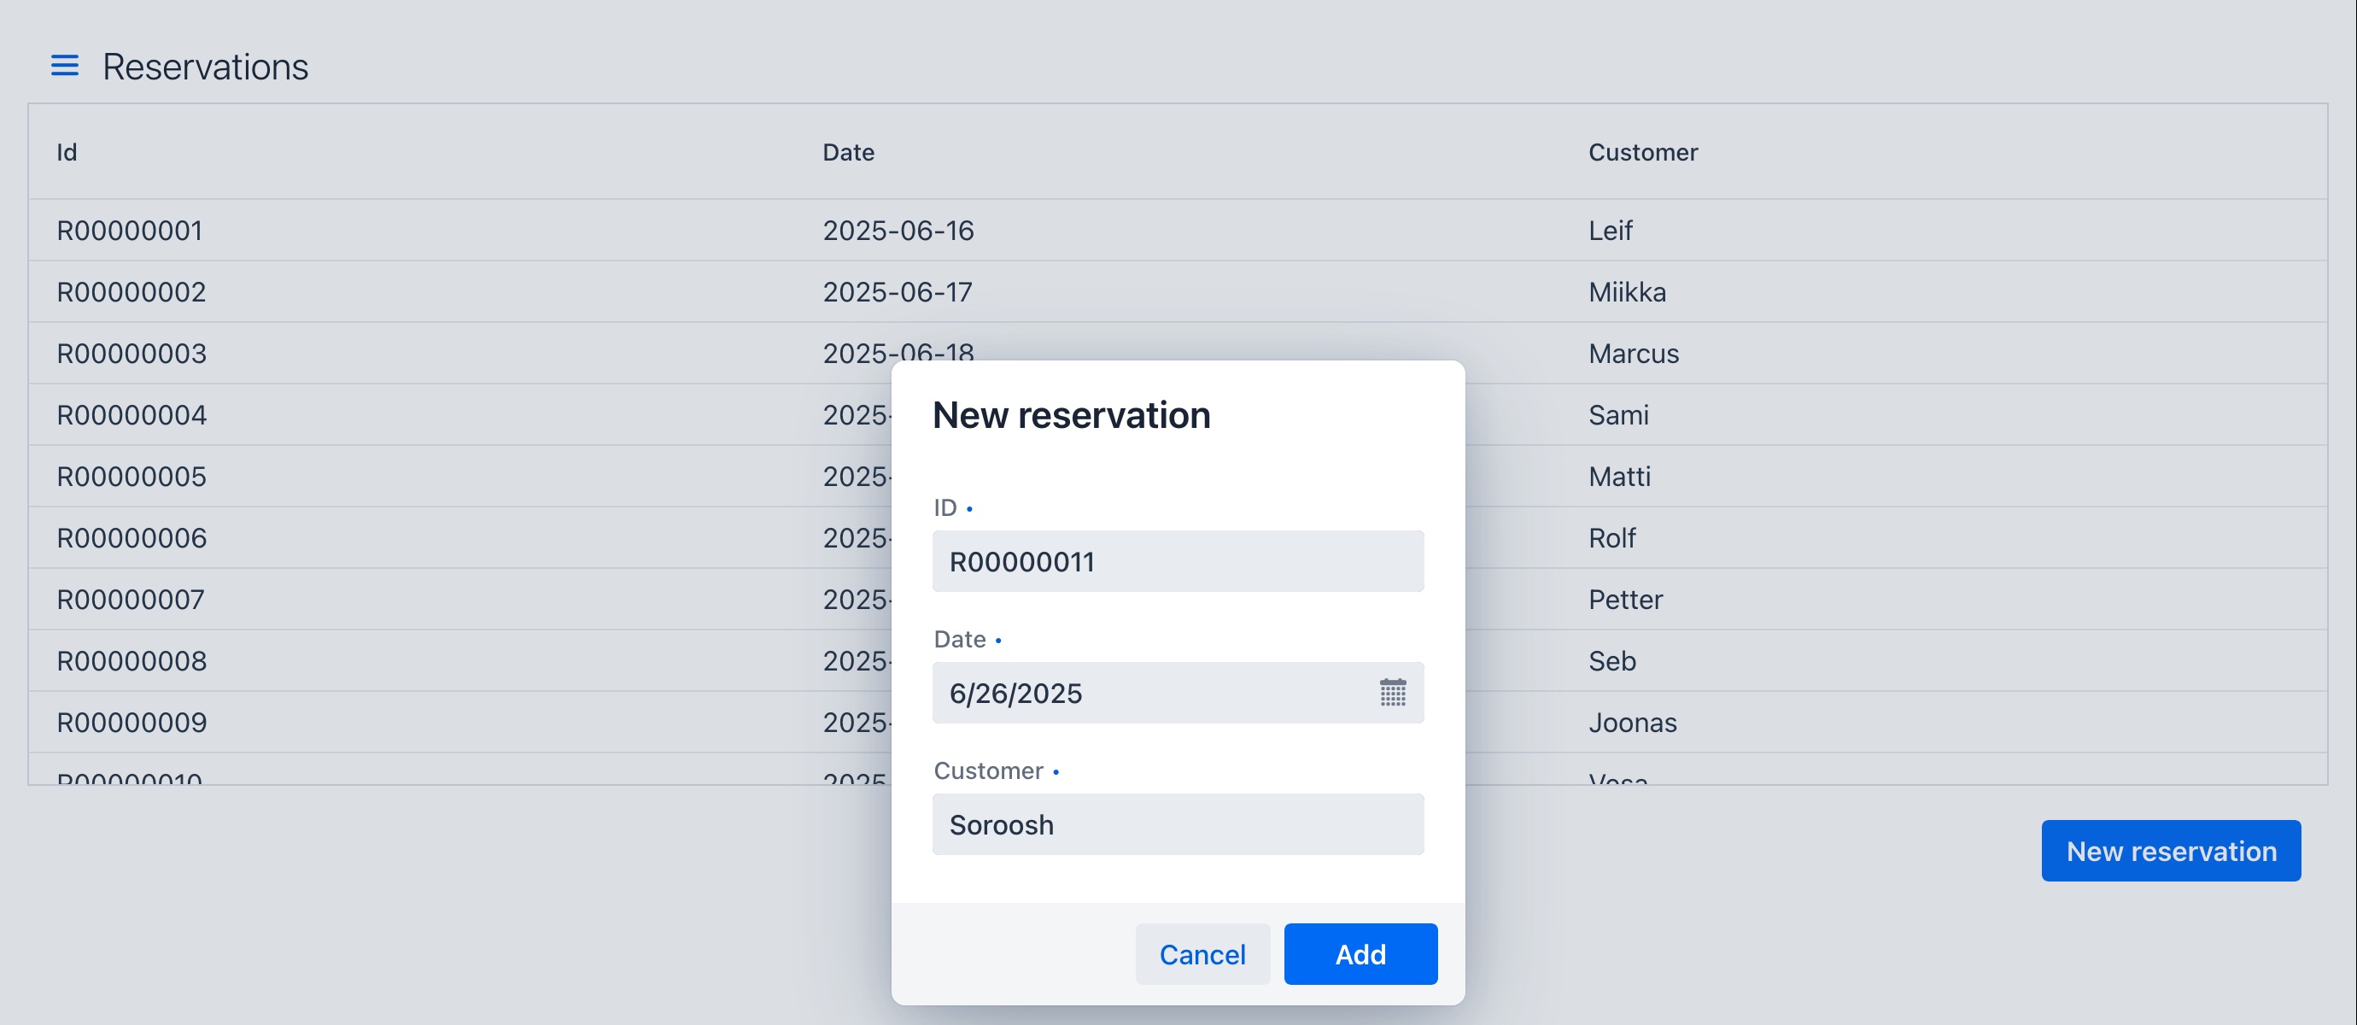Click the Joonas customer cell

[x=1631, y=722]
